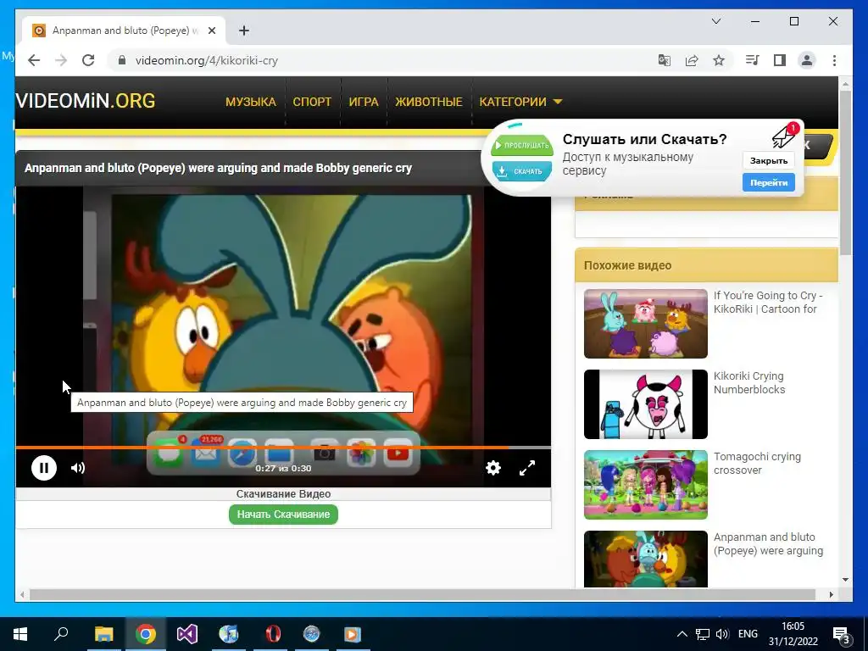The image size is (868, 651).
Task: Click СКАЧАТЬ button in popup
Action: coord(522,171)
